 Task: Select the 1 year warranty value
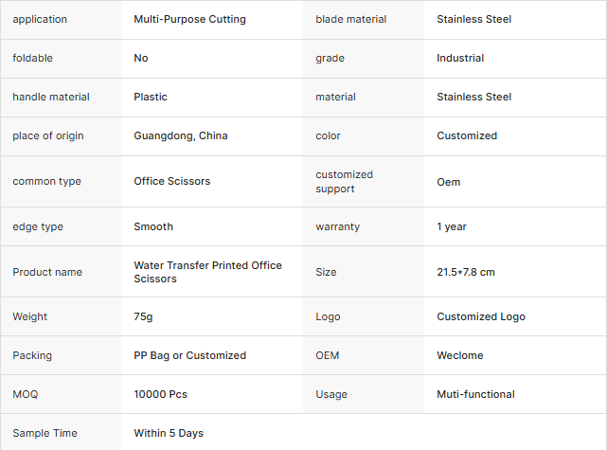point(452,226)
